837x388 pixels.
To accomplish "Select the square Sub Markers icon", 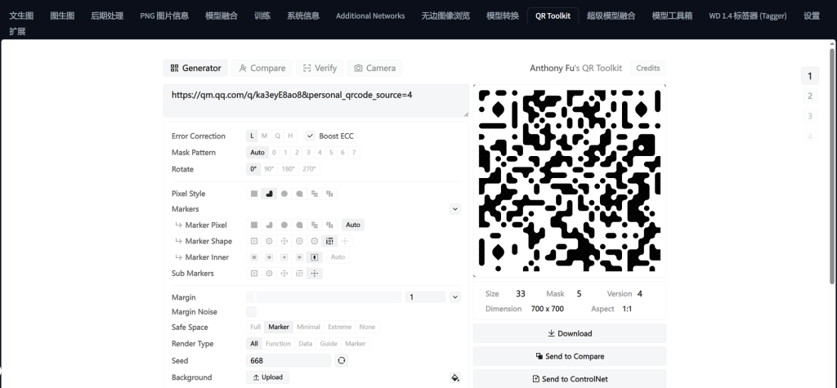I will [x=254, y=274].
